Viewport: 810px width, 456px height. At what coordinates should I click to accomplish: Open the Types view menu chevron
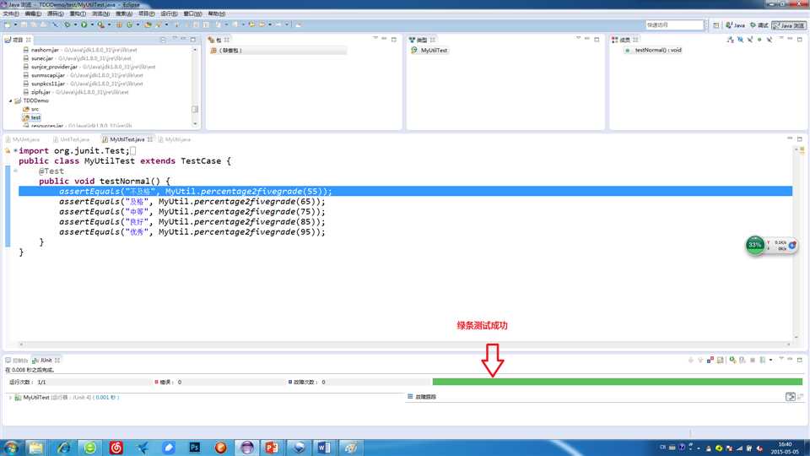(578, 39)
